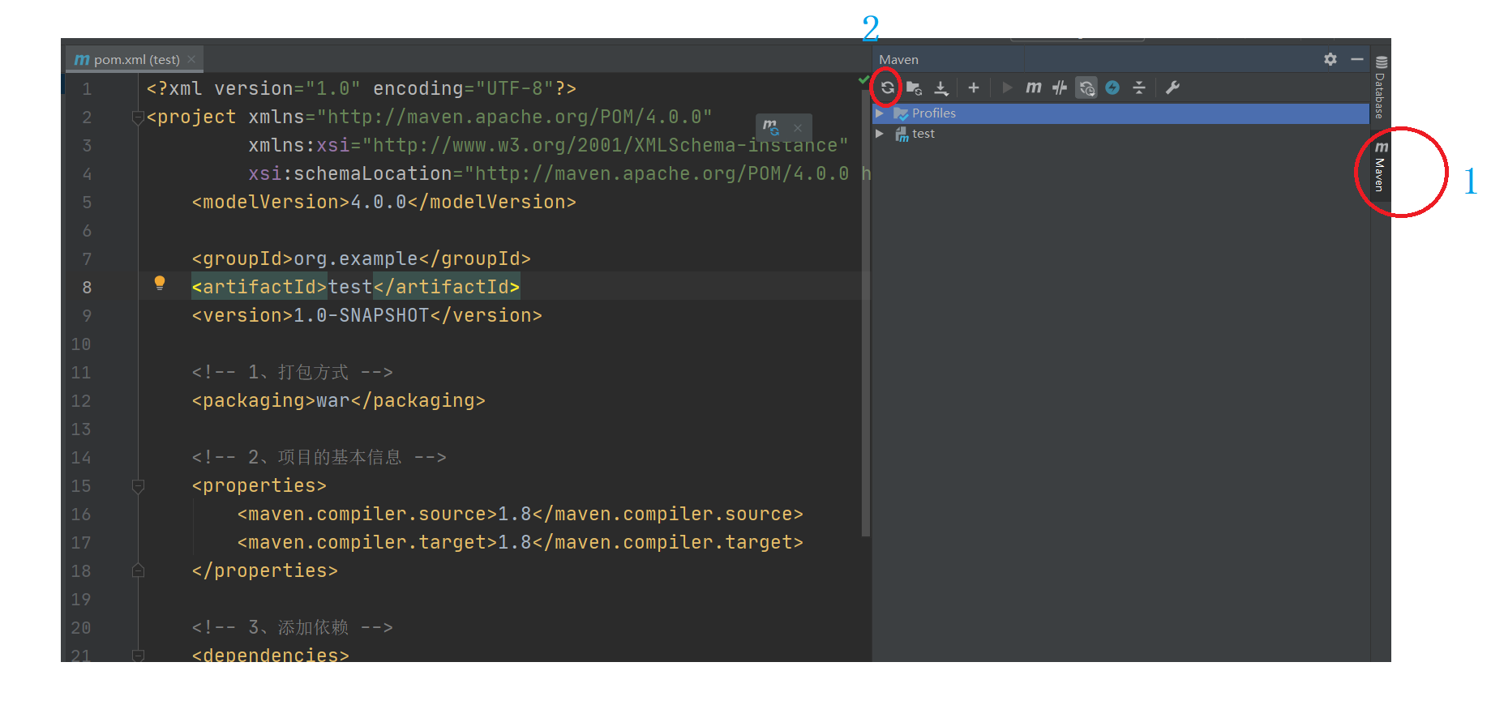Reload All Maven Projects in Maven toolbar
The width and height of the screenshot is (1504, 722).
(x=888, y=88)
